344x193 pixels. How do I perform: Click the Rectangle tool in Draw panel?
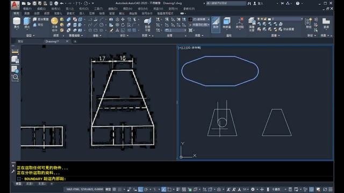96,30
